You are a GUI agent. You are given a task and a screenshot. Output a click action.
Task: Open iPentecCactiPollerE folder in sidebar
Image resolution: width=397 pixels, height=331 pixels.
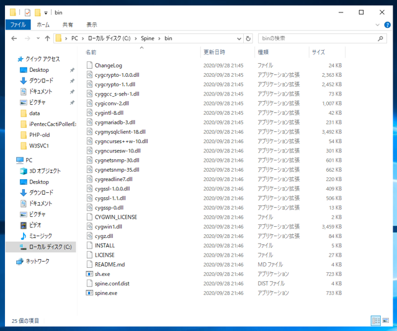pos(53,124)
